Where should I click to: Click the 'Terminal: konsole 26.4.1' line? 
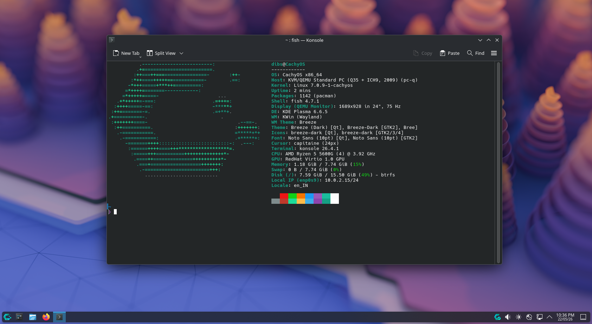click(305, 149)
